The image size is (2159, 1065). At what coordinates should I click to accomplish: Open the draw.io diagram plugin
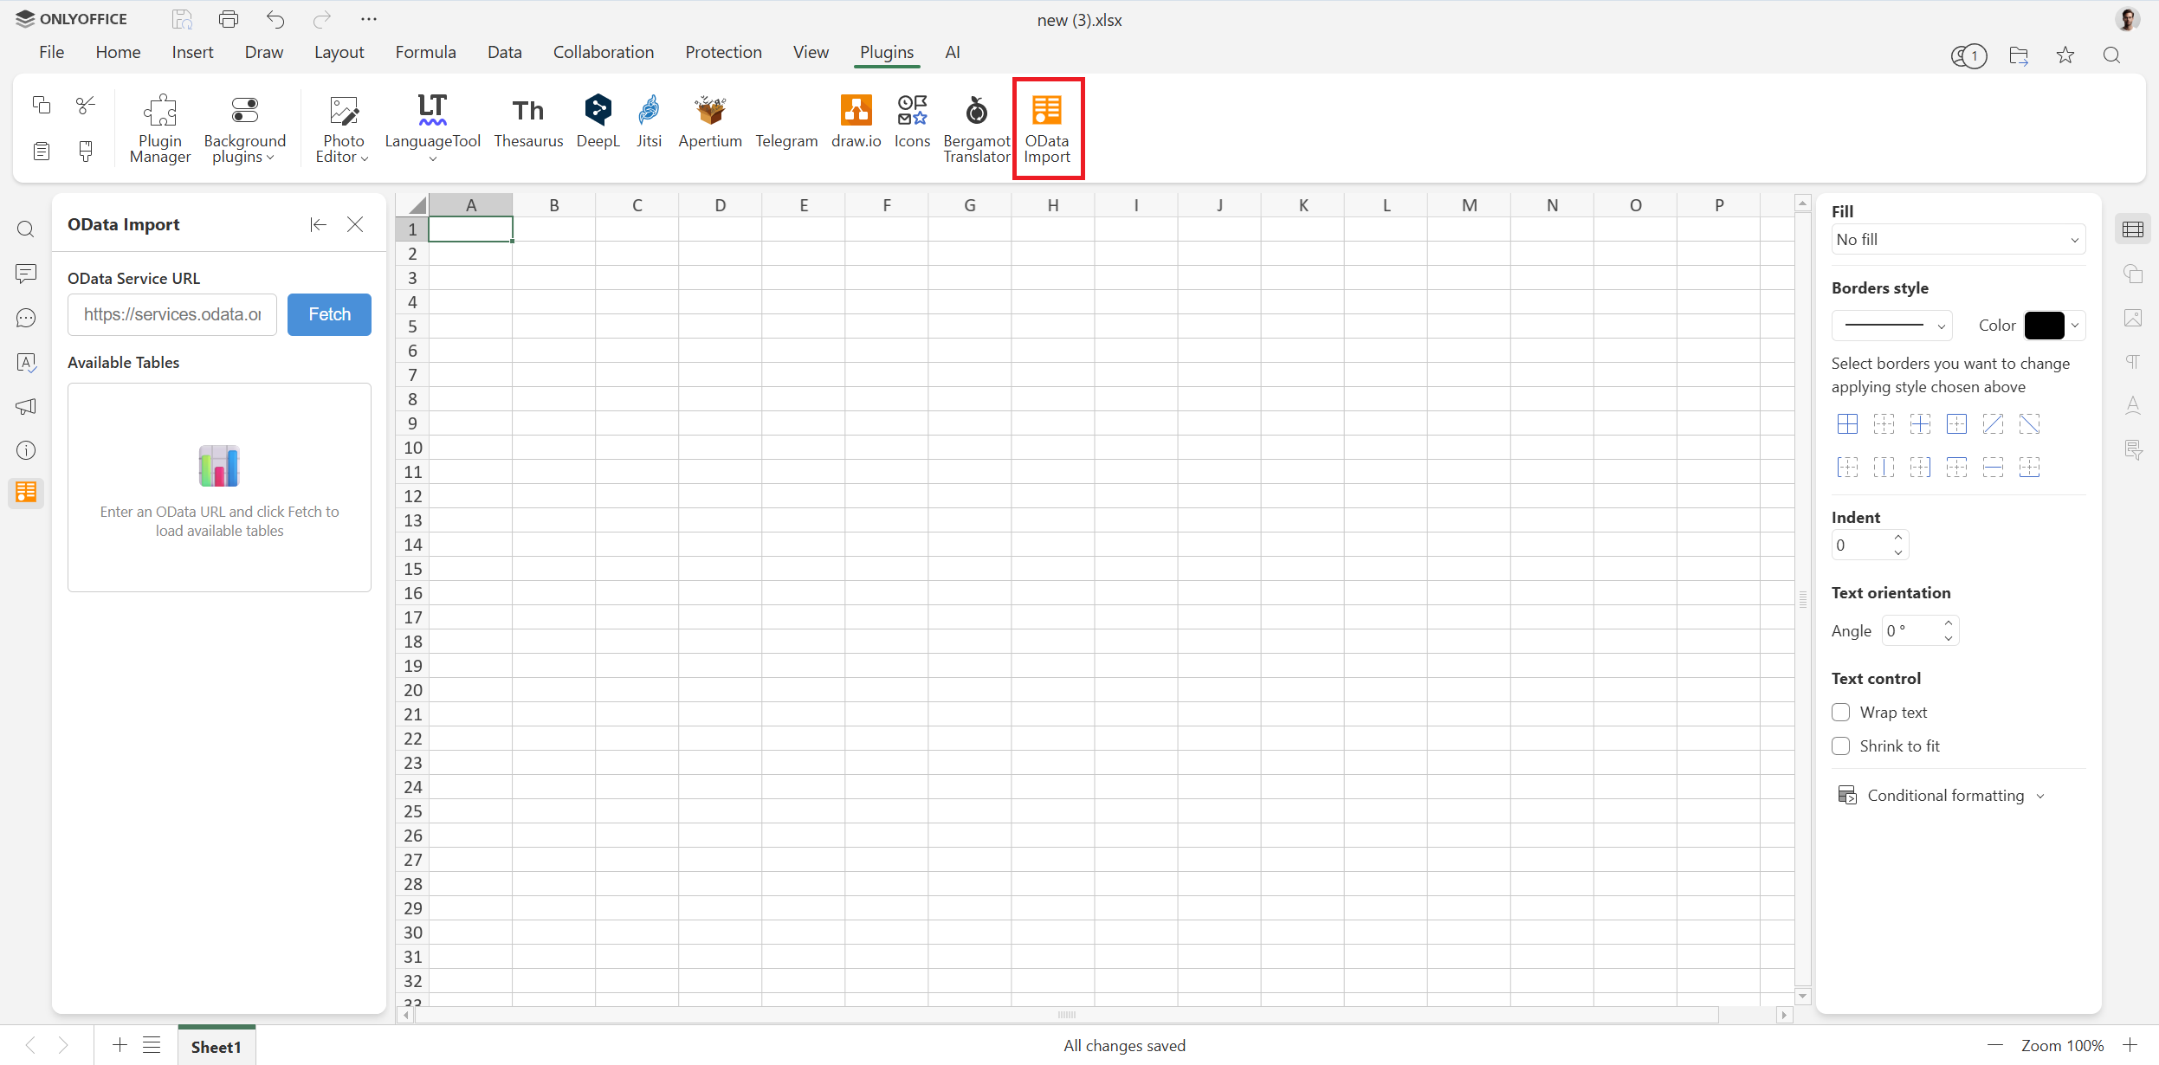[855, 121]
